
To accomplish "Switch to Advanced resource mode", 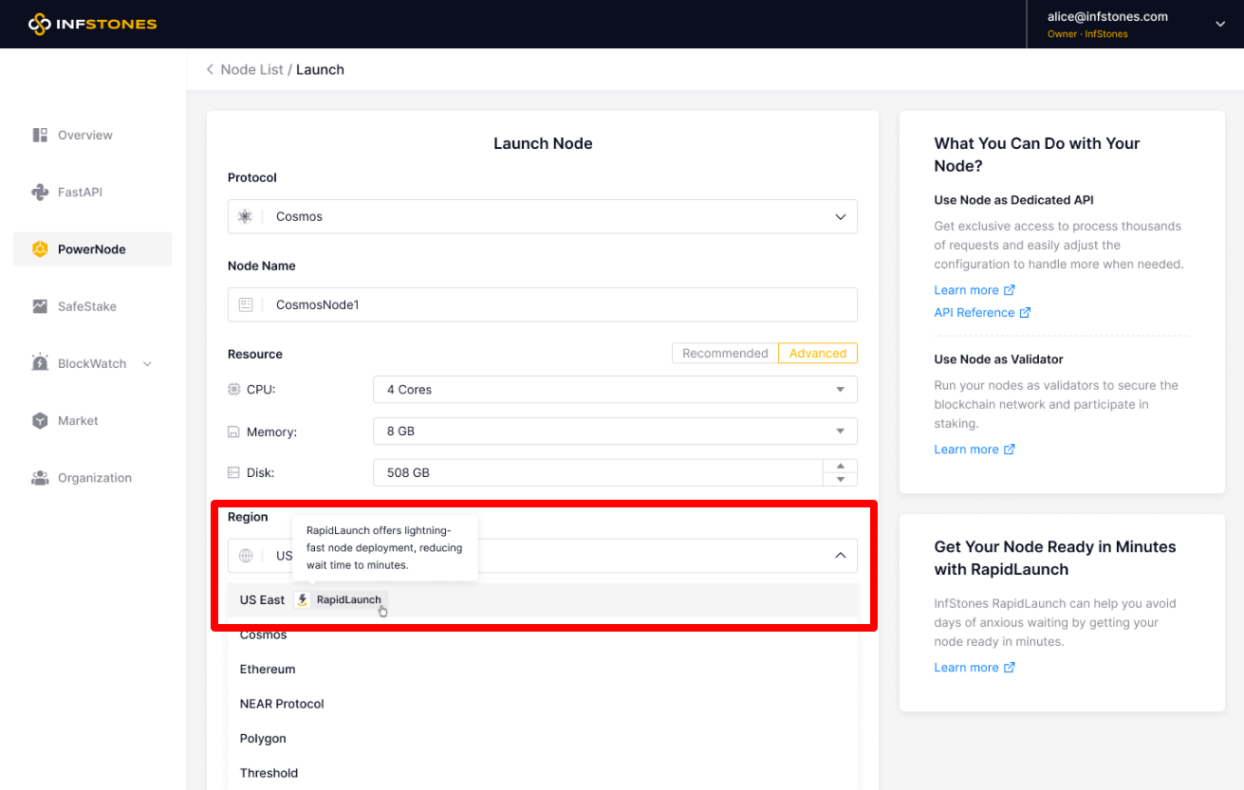I will [818, 353].
